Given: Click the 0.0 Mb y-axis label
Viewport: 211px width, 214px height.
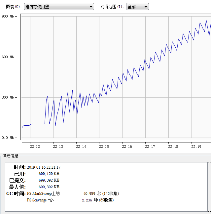Looking at the screenshot, I should coord(8,138).
